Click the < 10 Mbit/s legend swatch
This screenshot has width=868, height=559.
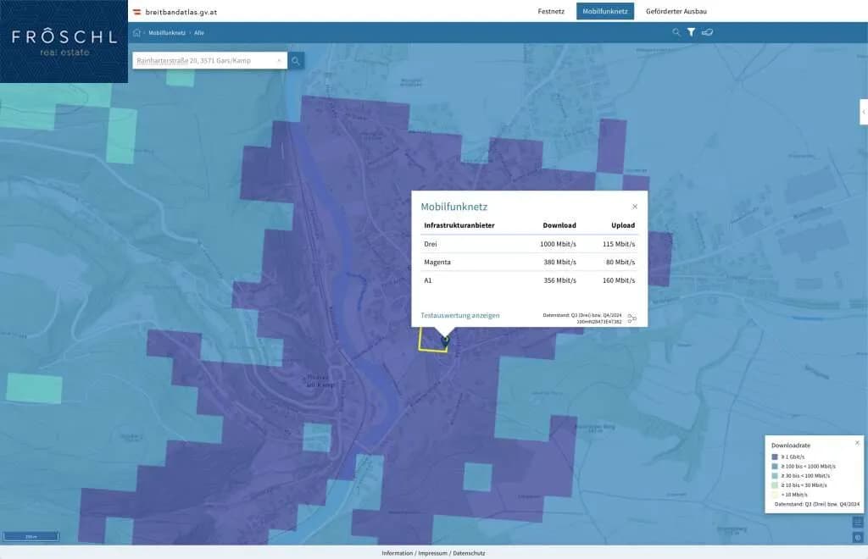775,495
